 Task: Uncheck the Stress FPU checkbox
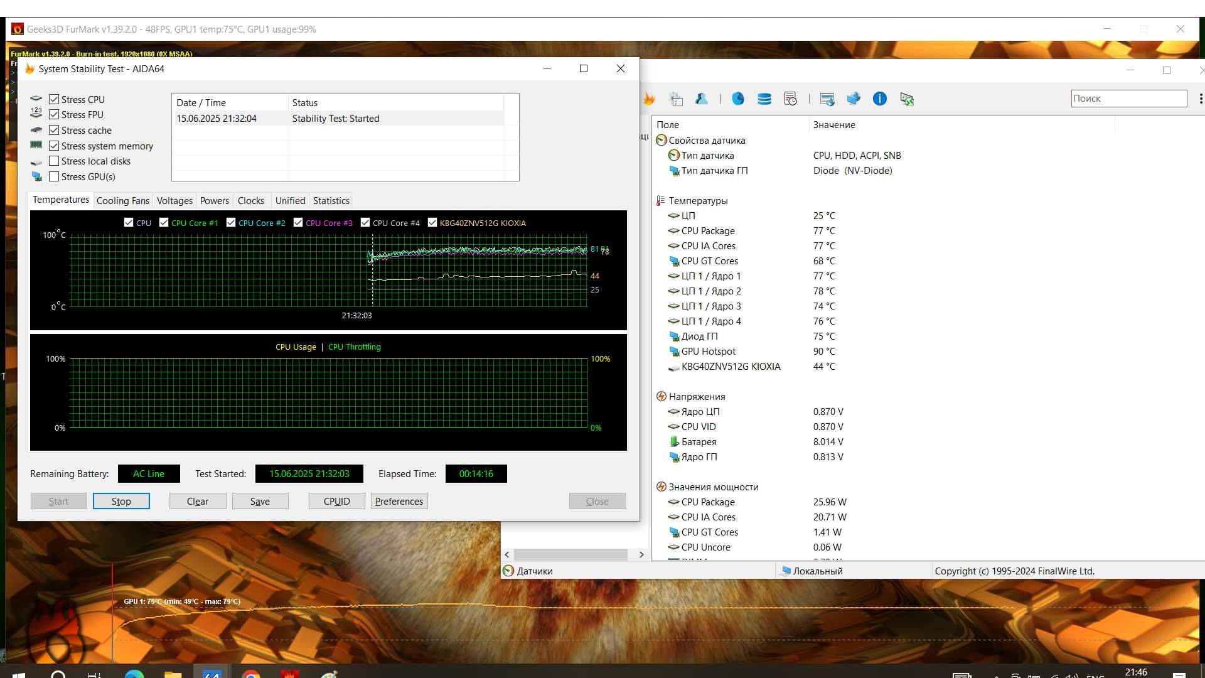coord(54,114)
